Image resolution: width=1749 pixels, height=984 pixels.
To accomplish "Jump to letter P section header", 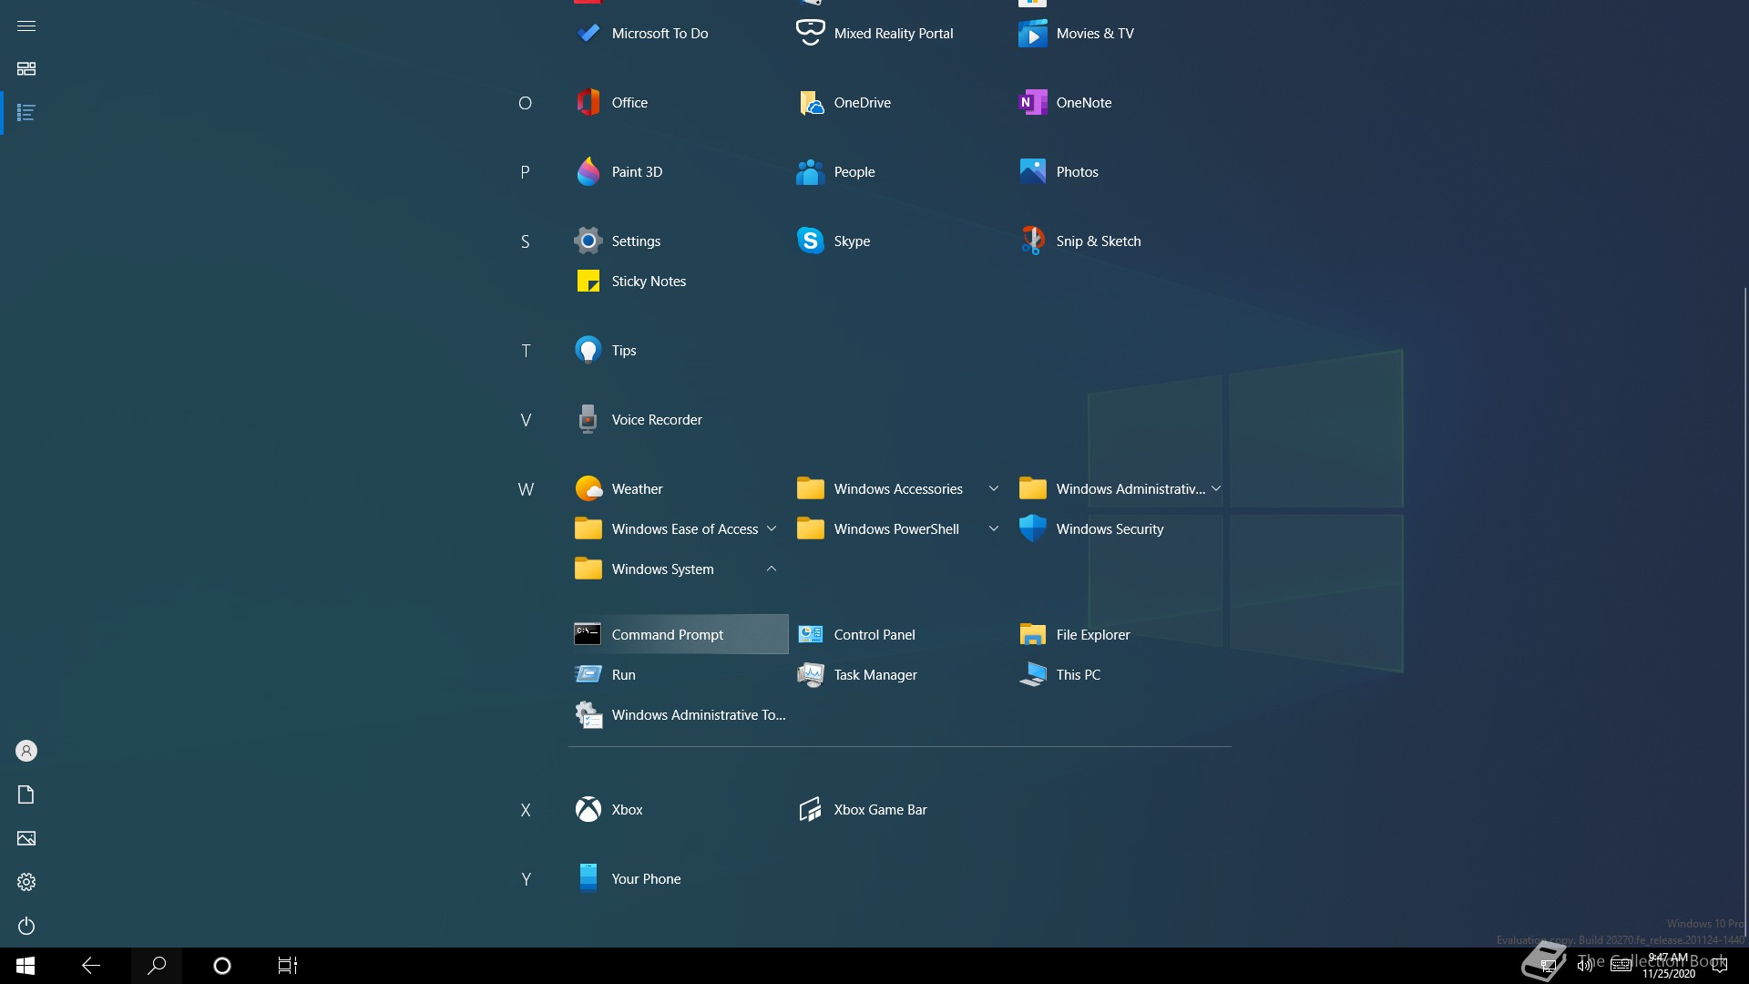I will (x=526, y=172).
